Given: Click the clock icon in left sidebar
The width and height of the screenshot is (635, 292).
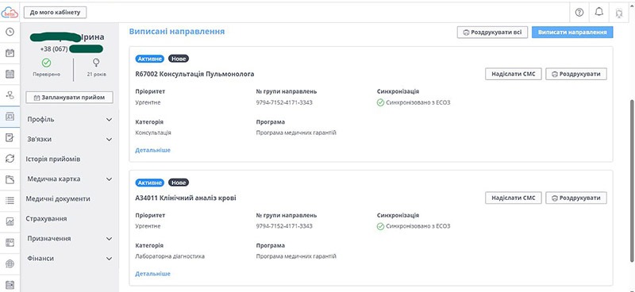Looking at the screenshot, I should [10, 32].
